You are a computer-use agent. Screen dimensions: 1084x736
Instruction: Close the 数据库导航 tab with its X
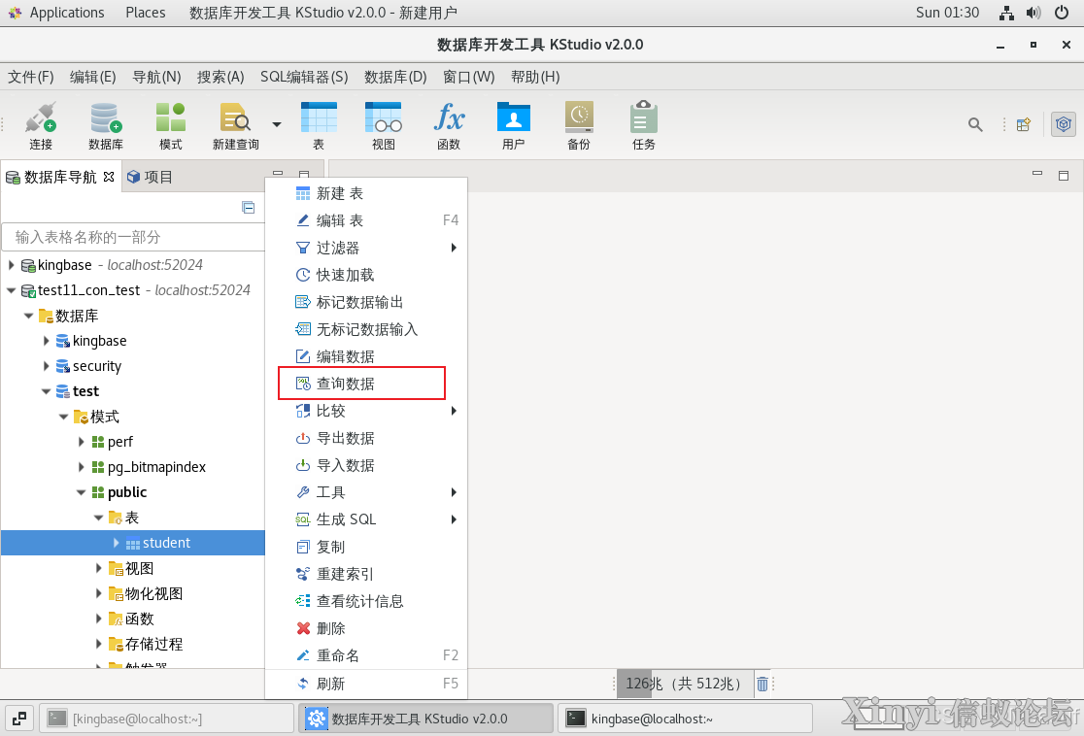(109, 177)
